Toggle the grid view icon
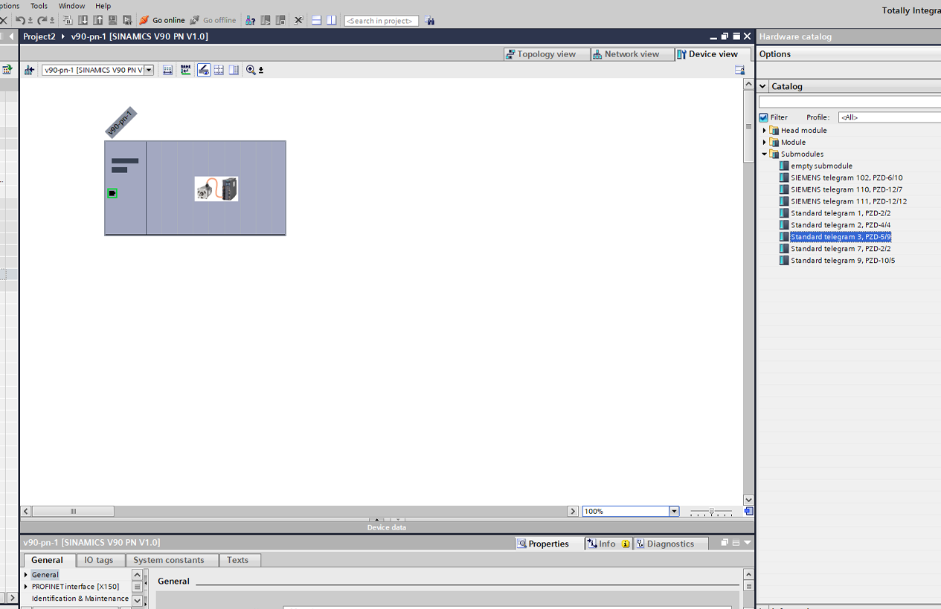The width and height of the screenshot is (941, 609). tap(219, 70)
